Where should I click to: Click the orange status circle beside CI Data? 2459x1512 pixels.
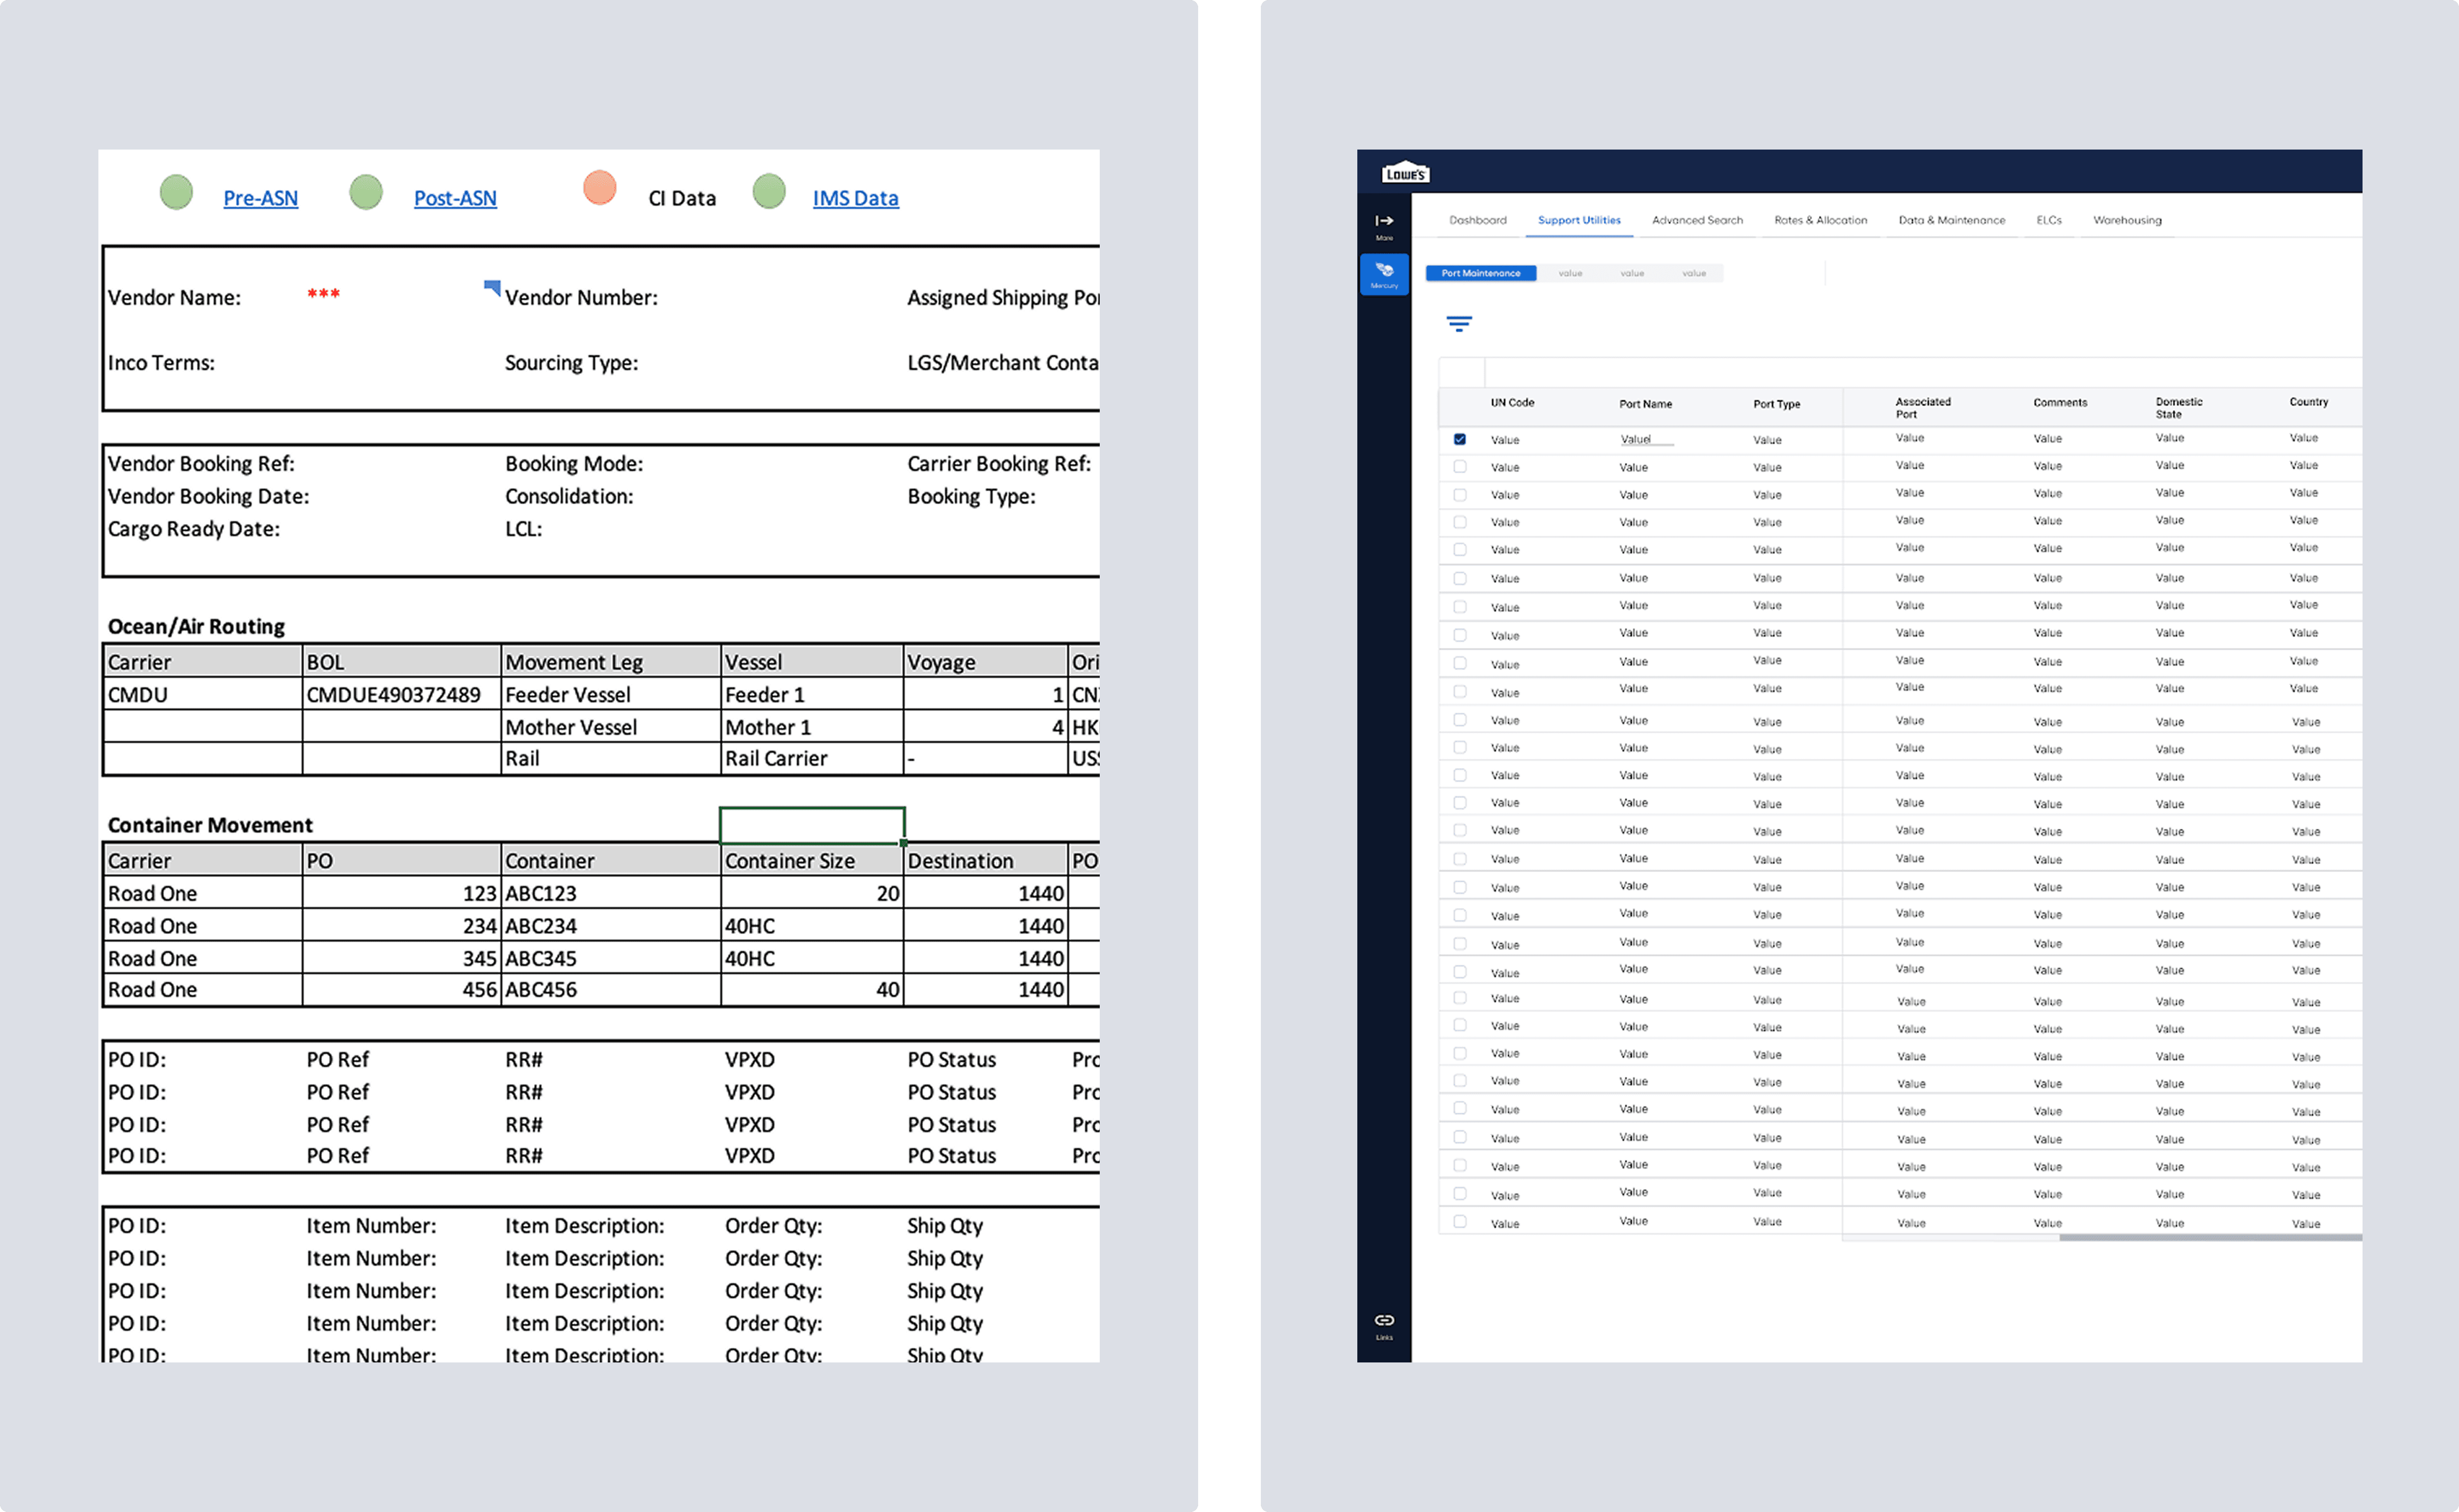click(x=599, y=188)
